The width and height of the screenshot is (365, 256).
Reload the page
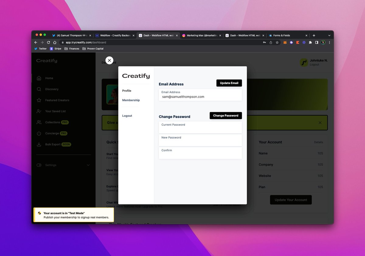click(48, 42)
